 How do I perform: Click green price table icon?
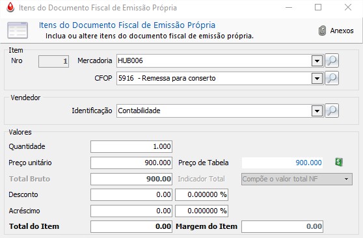coord(339,162)
